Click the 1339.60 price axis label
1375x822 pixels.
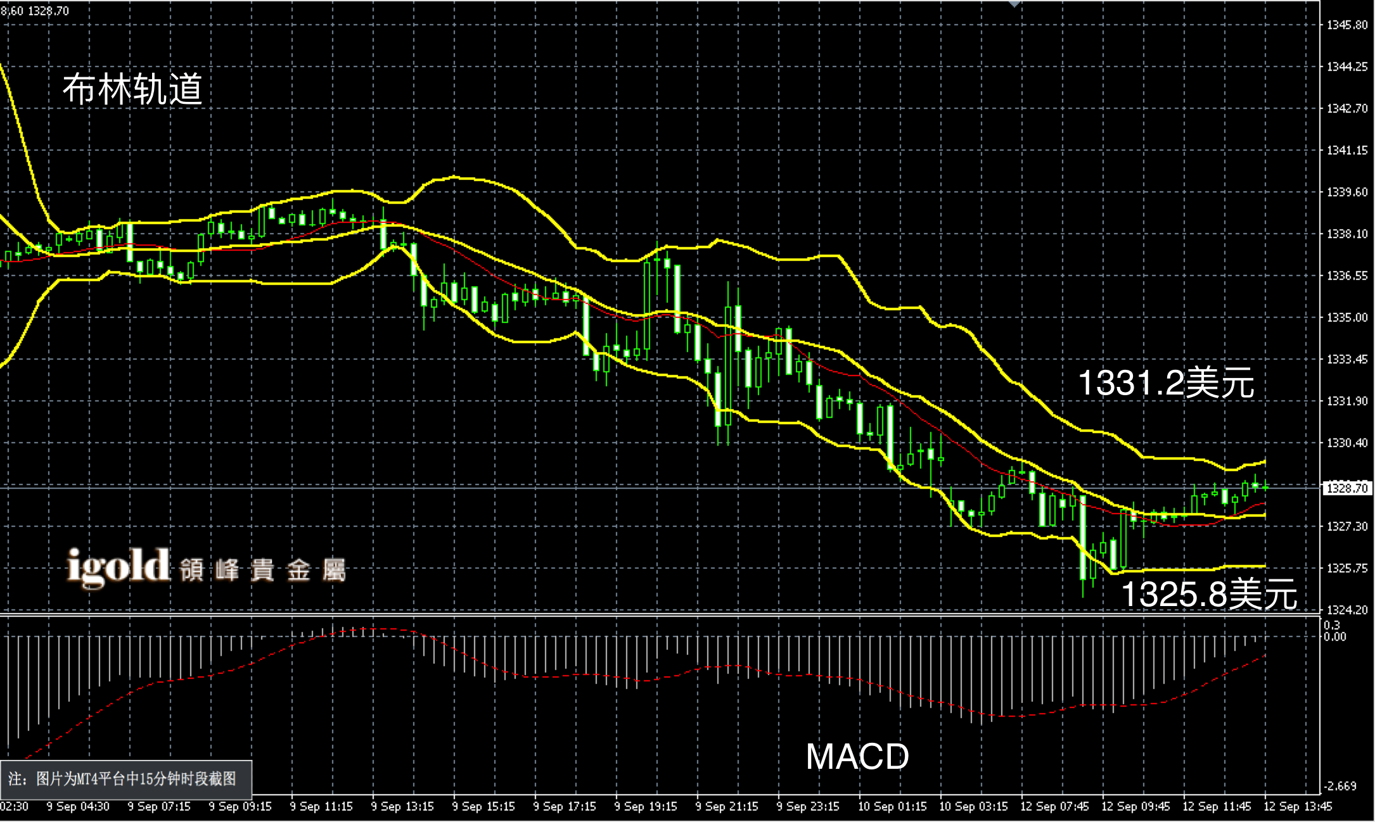[1348, 193]
